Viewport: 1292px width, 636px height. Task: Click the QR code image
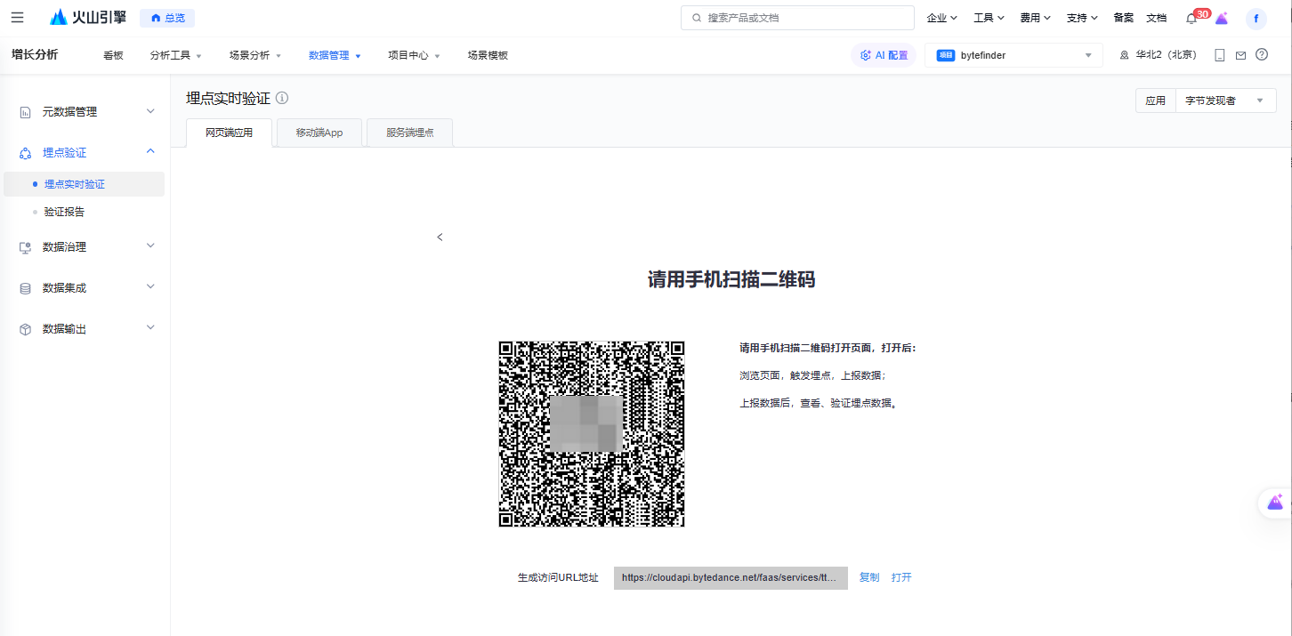pyautogui.click(x=592, y=434)
